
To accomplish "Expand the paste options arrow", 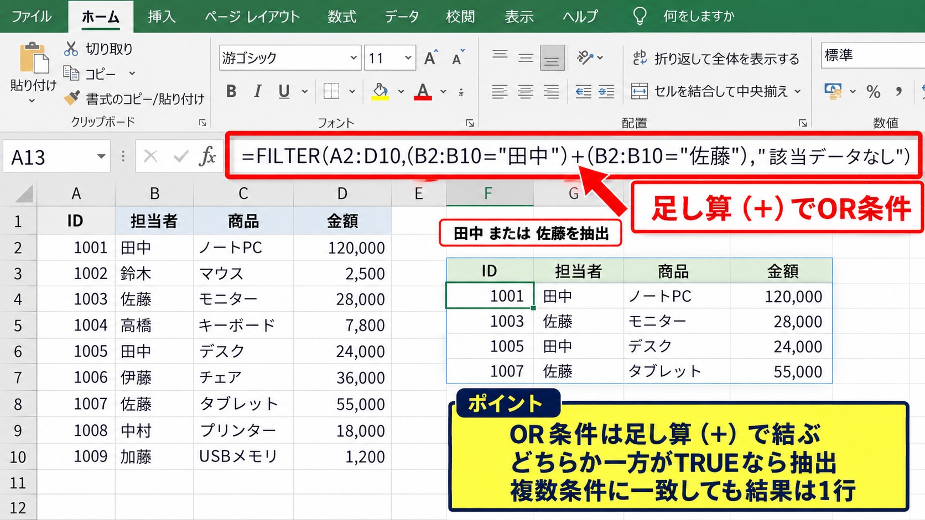I will 32,101.
